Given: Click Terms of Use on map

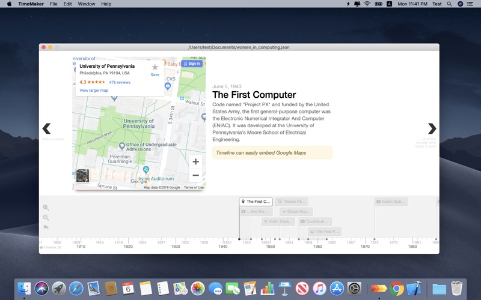Looking at the screenshot, I should [194, 187].
